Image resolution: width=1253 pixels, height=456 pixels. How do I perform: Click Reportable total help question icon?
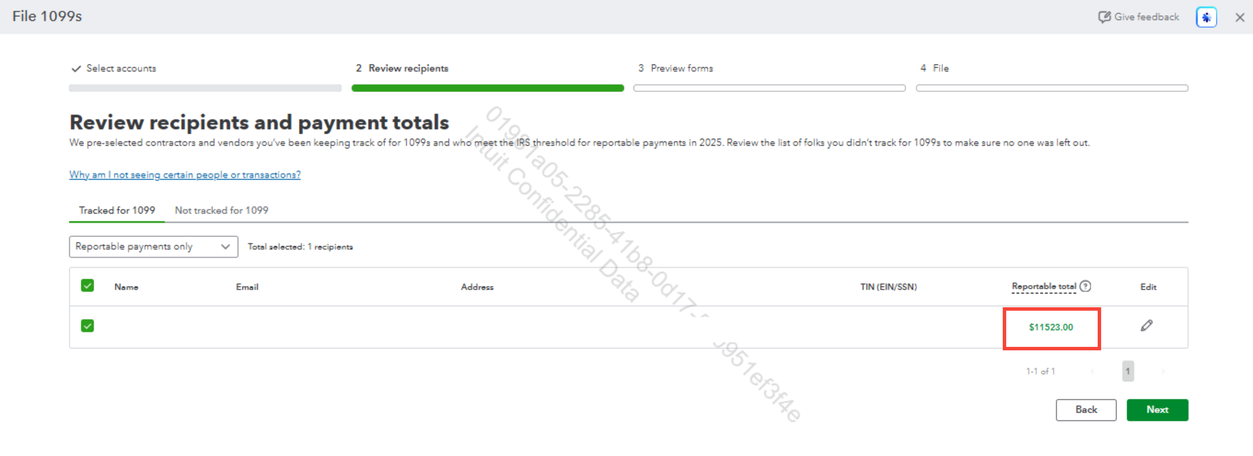tap(1085, 286)
